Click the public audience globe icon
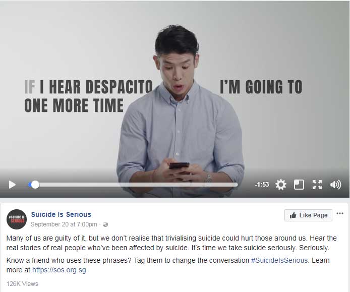 pyautogui.click(x=105, y=224)
